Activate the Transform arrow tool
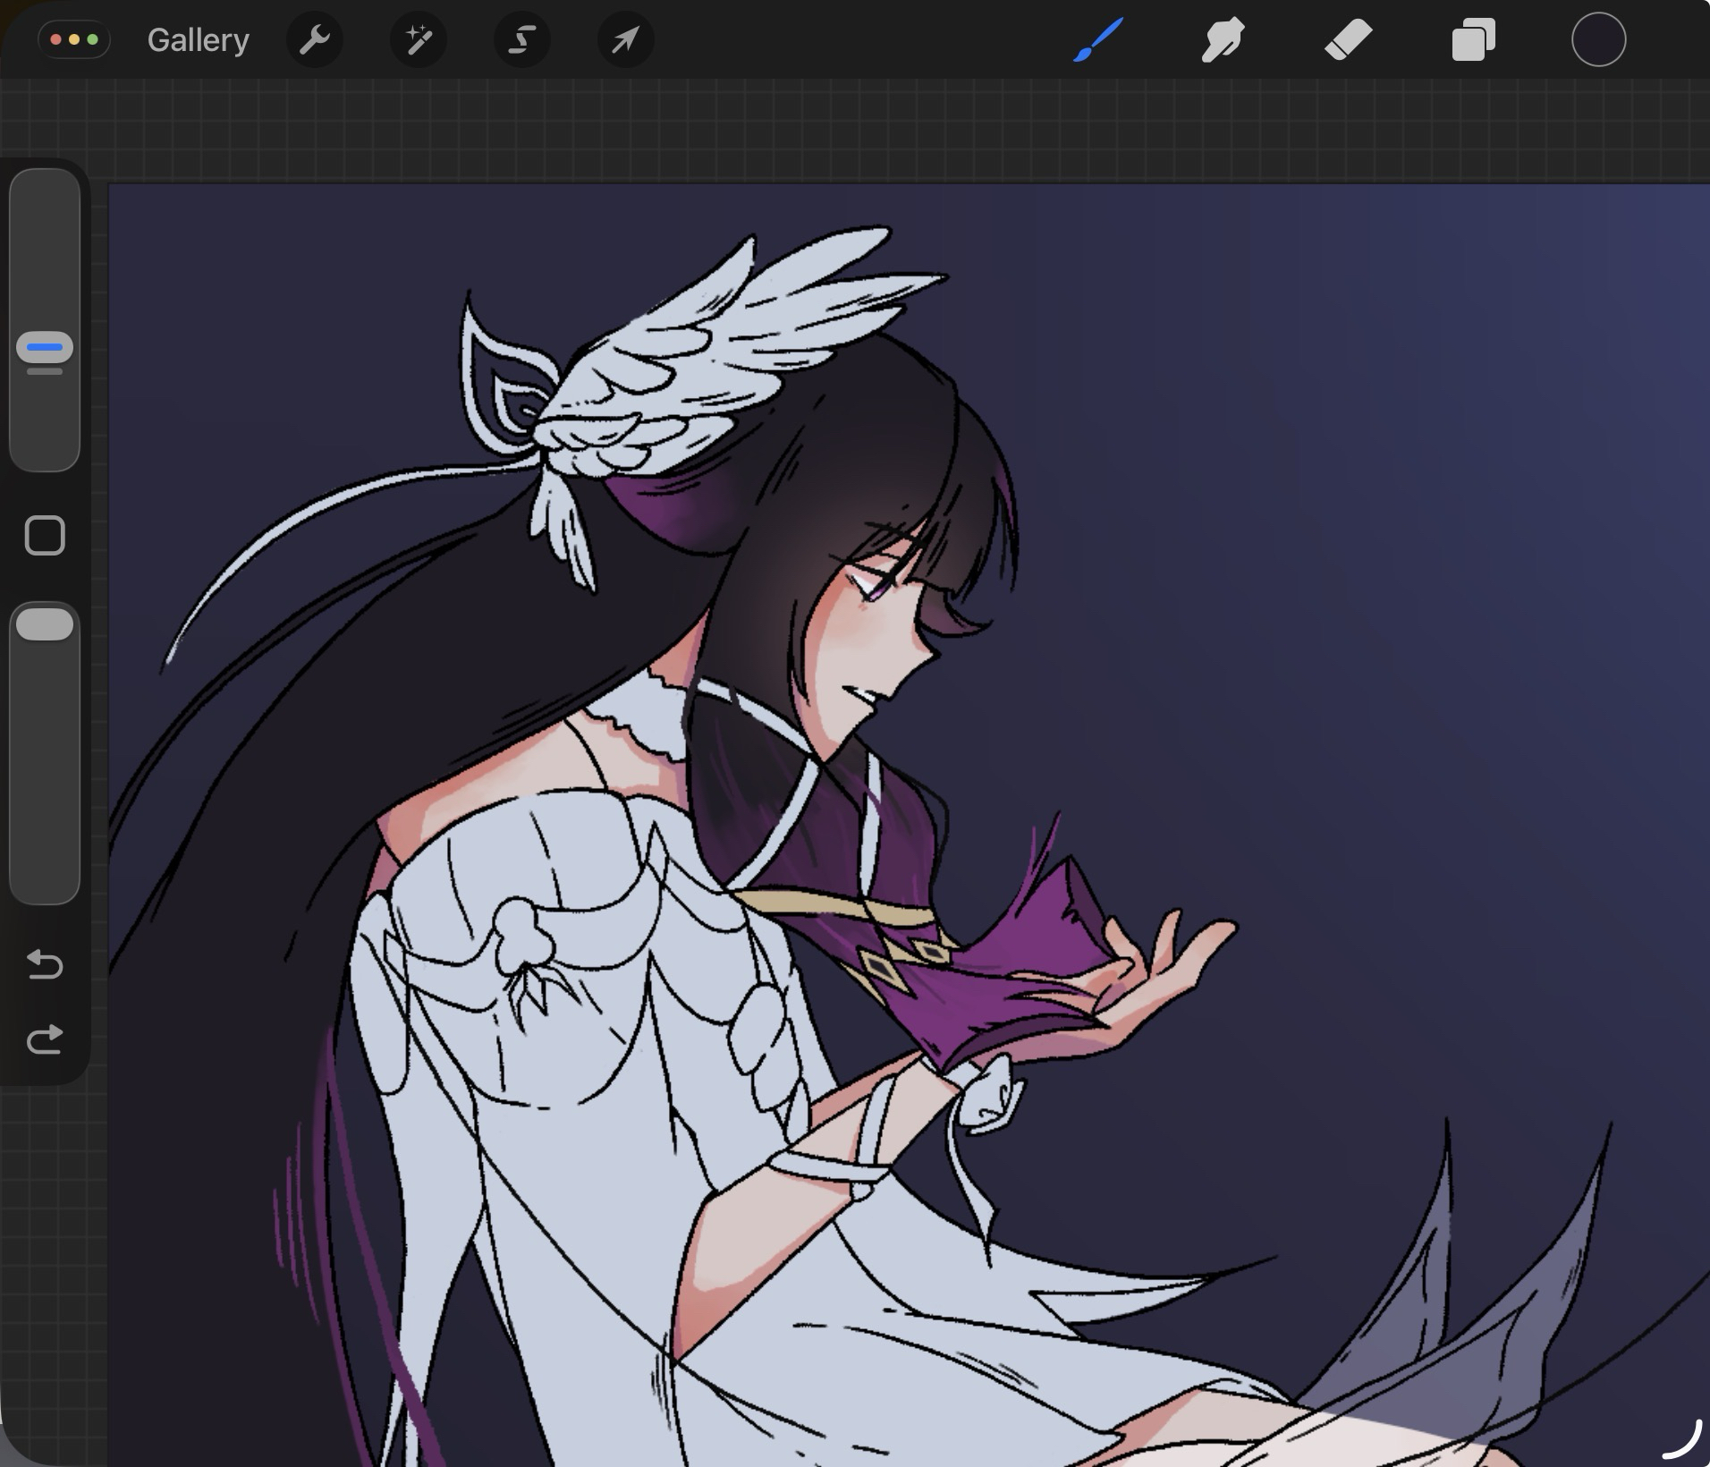This screenshot has width=1710, height=1467. coord(625,40)
